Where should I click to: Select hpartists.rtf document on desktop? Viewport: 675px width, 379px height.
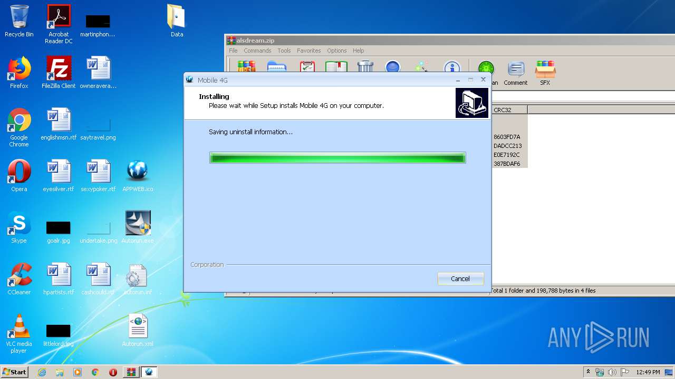click(x=59, y=279)
